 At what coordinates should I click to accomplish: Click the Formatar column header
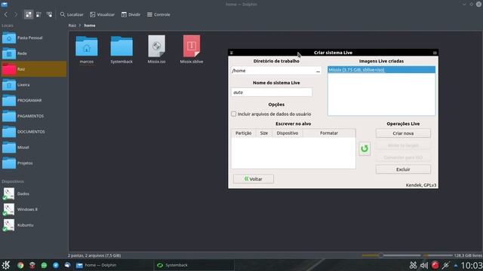pyautogui.click(x=329, y=133)
